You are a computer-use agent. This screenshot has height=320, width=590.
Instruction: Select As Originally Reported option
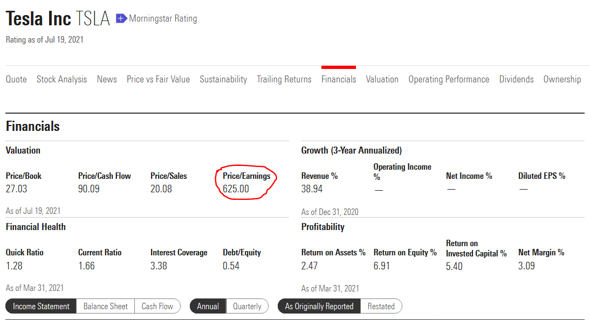click(319, 307)
